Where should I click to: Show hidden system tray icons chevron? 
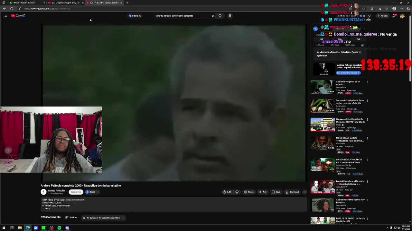click(x=387, y=228)
